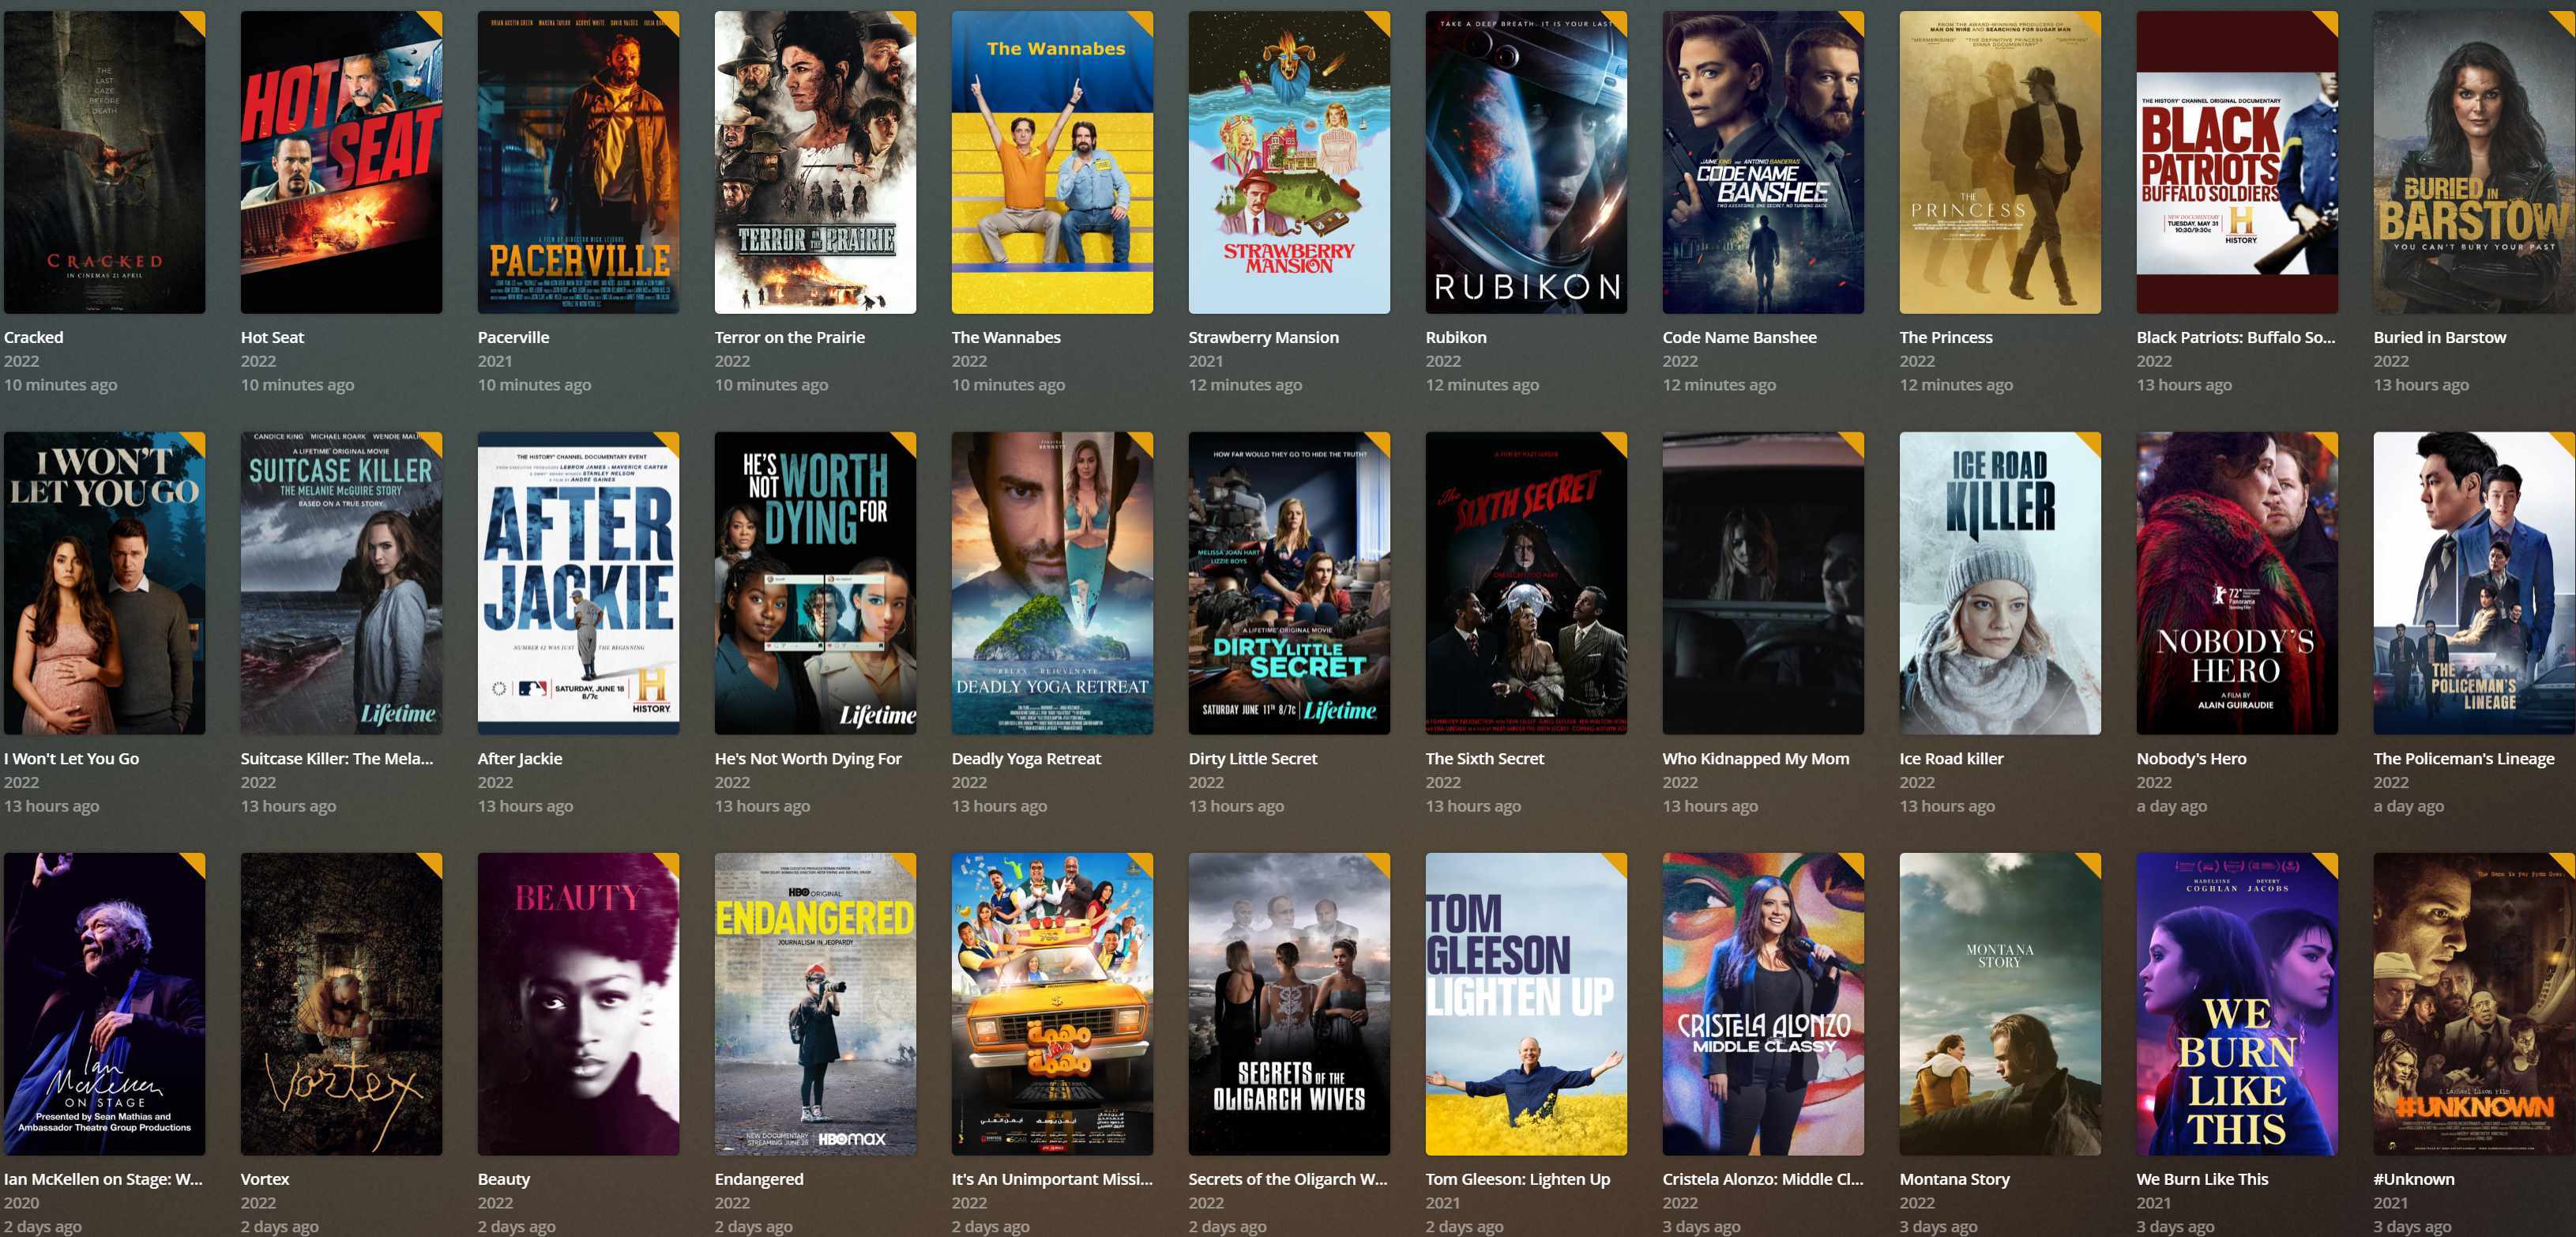Open The Policeman's Lineage poster
The width and height of the screenshot is (2576, 1237).
coord(2474,583)
